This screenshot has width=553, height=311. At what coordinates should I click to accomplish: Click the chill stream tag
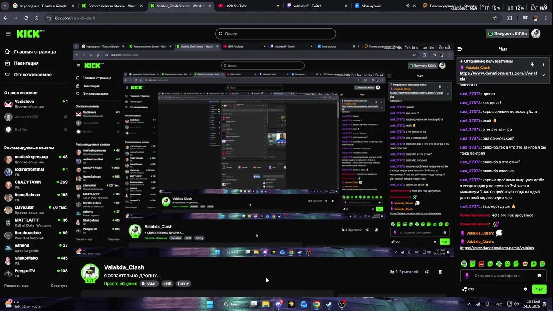point(167,284)
